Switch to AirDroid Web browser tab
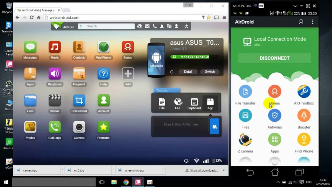 pyautogui.click(x=39, y=10)
